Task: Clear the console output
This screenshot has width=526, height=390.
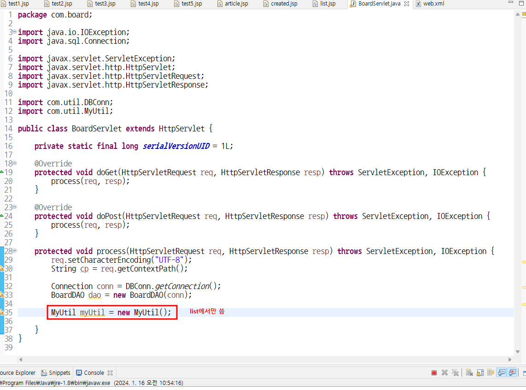Action: (469, 372)
